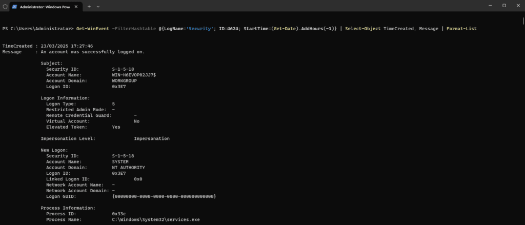This screenshot has height=225, width=525.
Task: Expand the new tab profile dropdown chevron
Action: point(98,6)
